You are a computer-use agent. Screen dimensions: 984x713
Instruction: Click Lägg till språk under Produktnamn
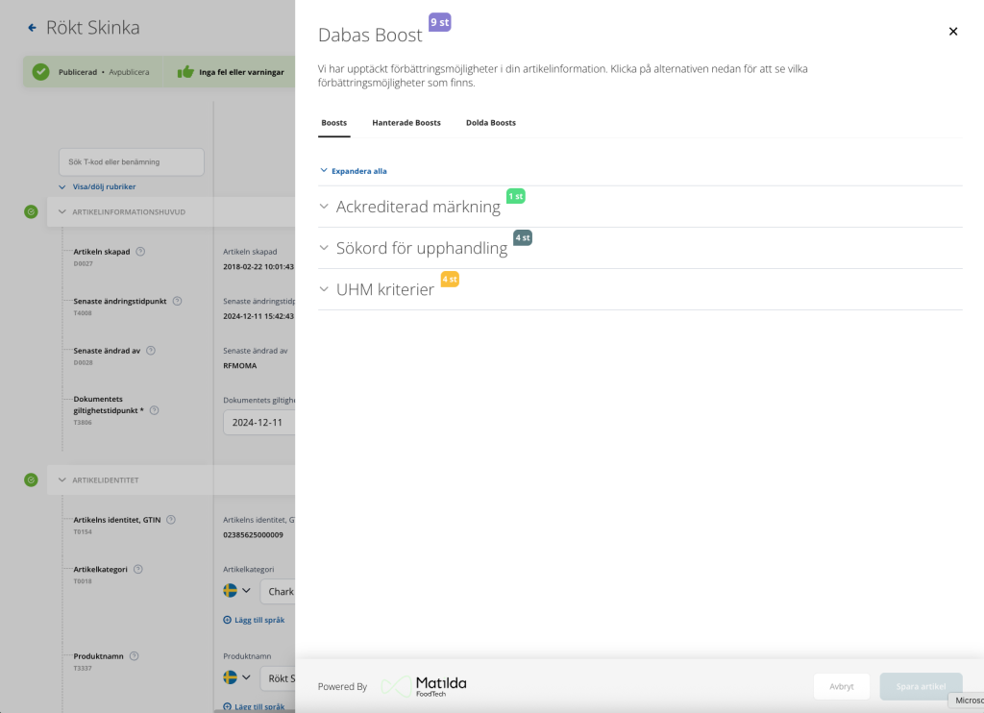[254, 706]
